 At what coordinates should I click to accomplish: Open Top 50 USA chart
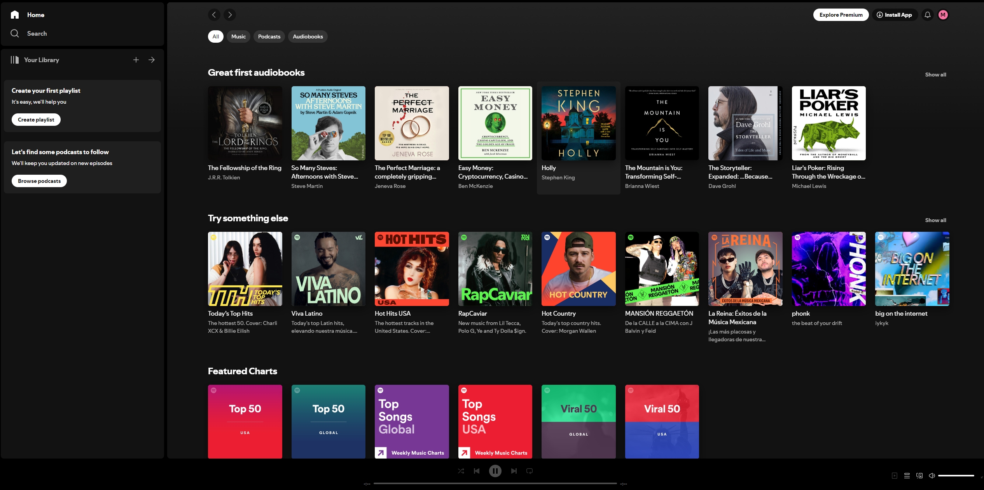click(245, 422)
